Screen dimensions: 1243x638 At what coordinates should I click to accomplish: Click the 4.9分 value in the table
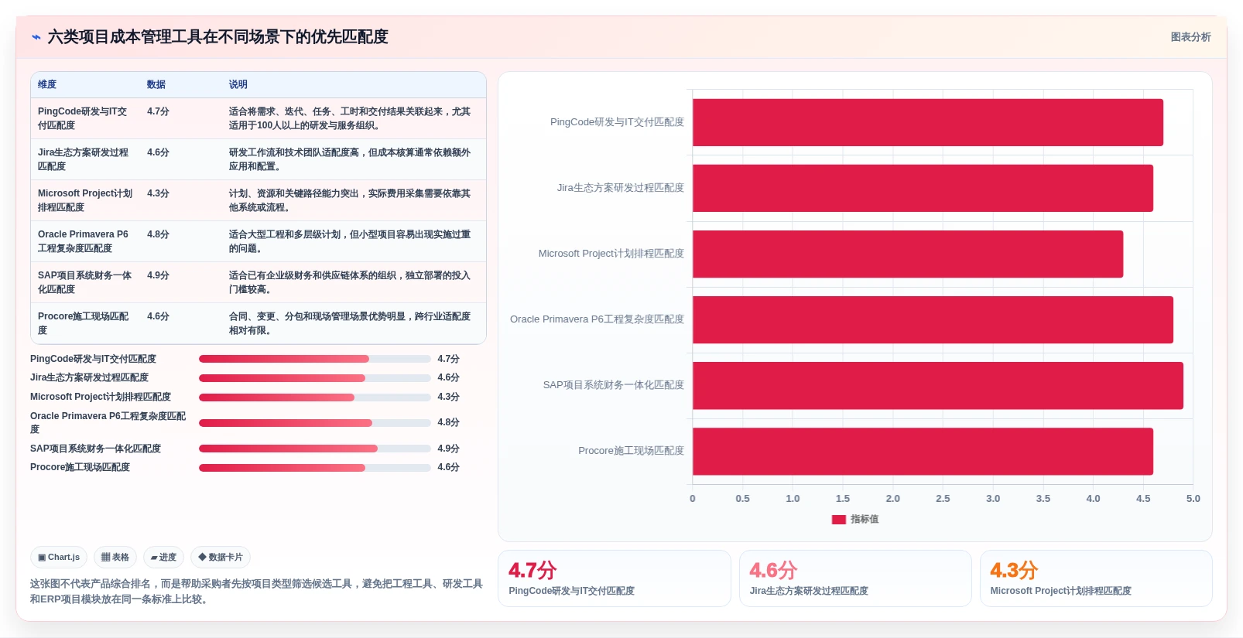158,275
